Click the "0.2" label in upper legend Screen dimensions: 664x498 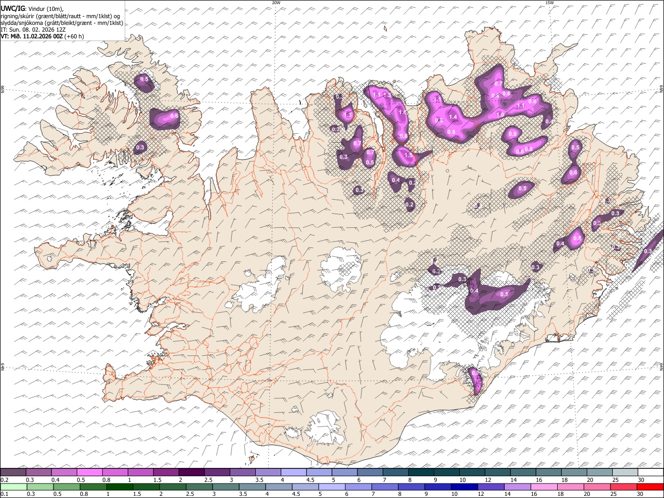point(4,480)
